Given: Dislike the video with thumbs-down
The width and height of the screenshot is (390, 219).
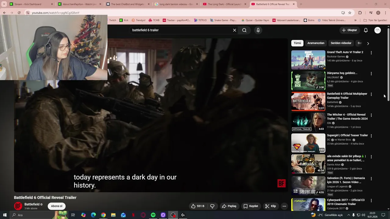Looking at the screenshot, I should click(x=212, y=206).
